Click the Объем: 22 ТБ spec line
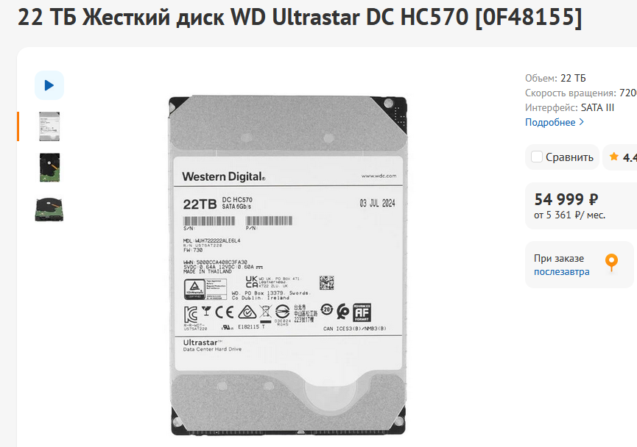The image size is (637, 447). click(x=555, y=78)
